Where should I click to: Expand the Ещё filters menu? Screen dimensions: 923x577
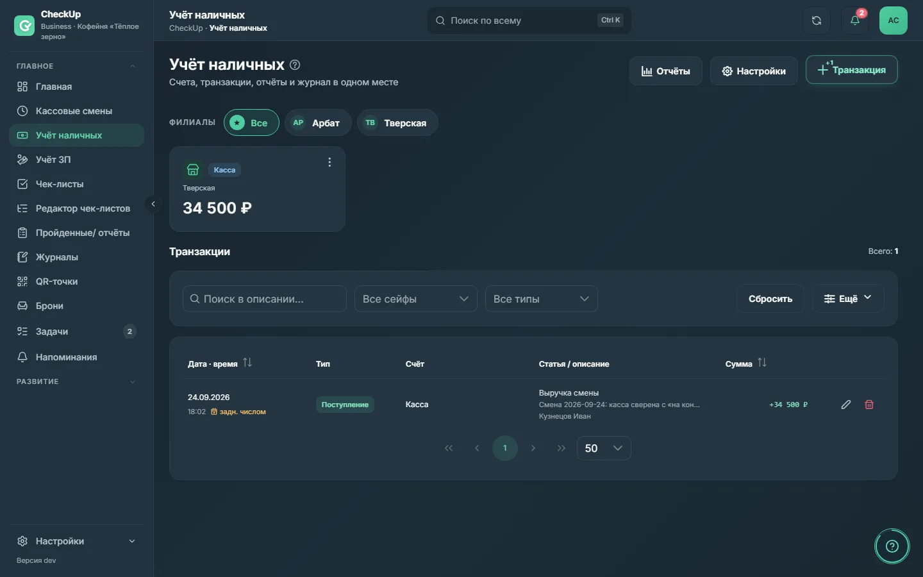[848, 299]
